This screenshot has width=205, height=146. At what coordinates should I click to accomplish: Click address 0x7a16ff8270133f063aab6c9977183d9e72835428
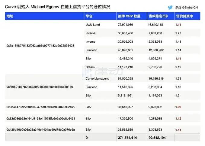pyautogui.click(x=40, y=46)
